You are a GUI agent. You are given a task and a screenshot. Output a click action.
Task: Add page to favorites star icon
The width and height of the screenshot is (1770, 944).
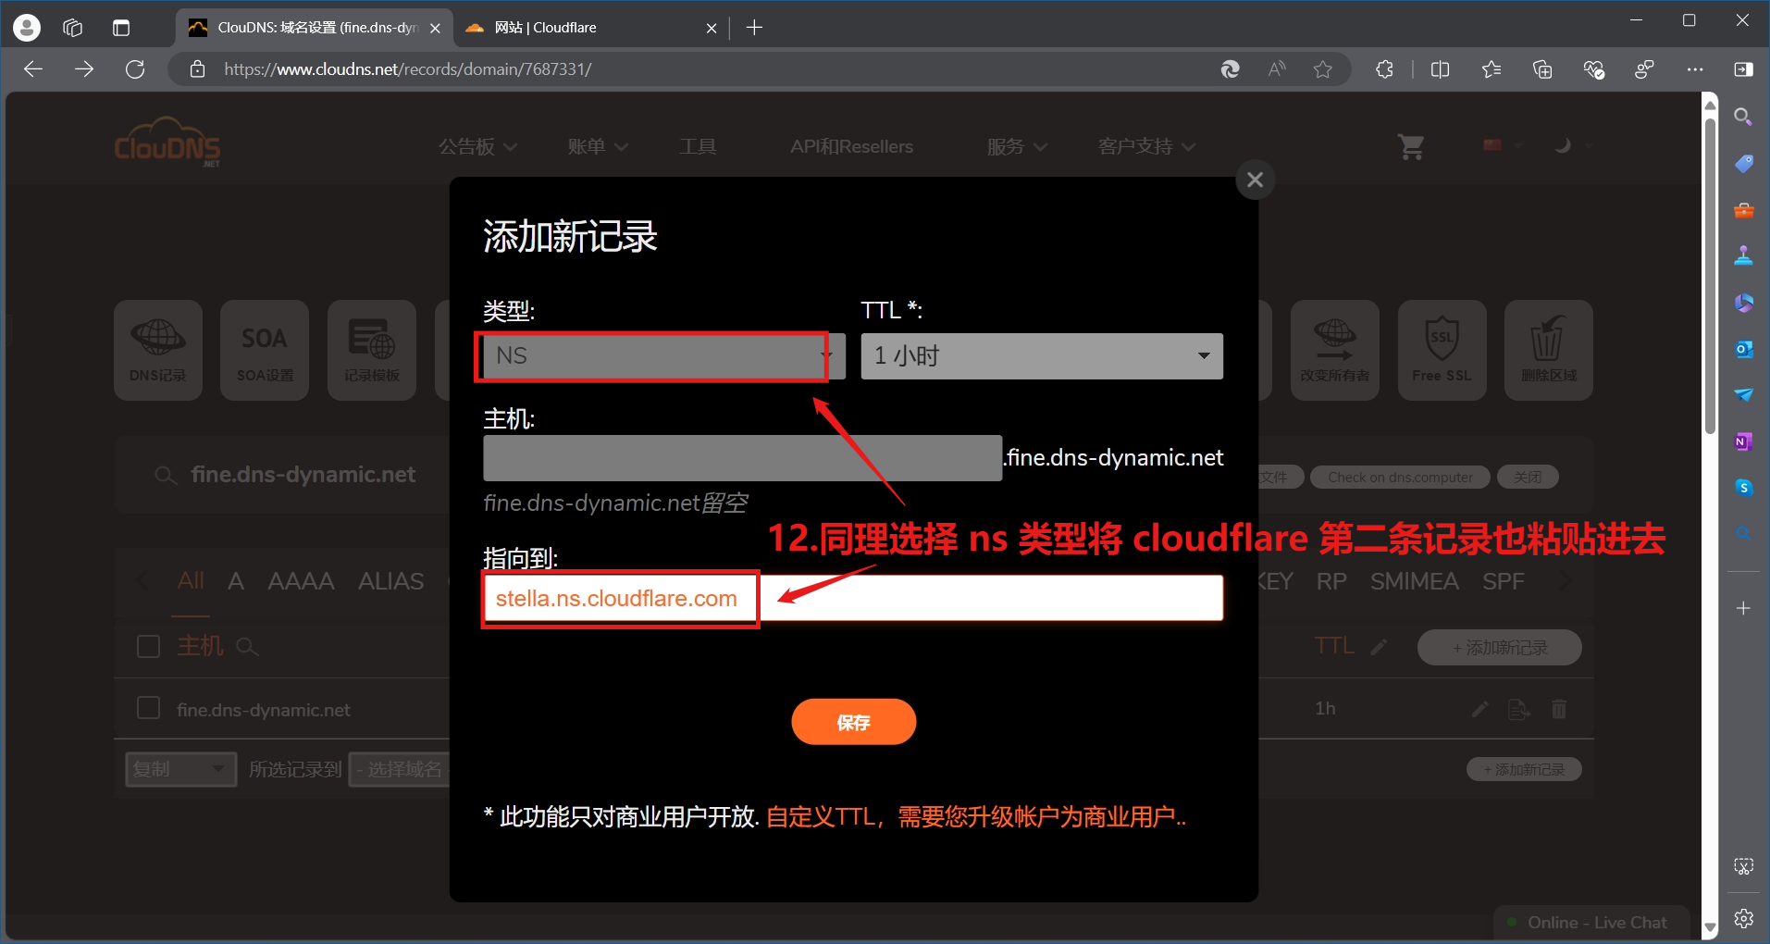pos(1323,69)
